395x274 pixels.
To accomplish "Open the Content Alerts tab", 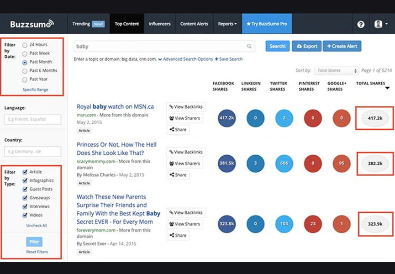I will 194,24.
